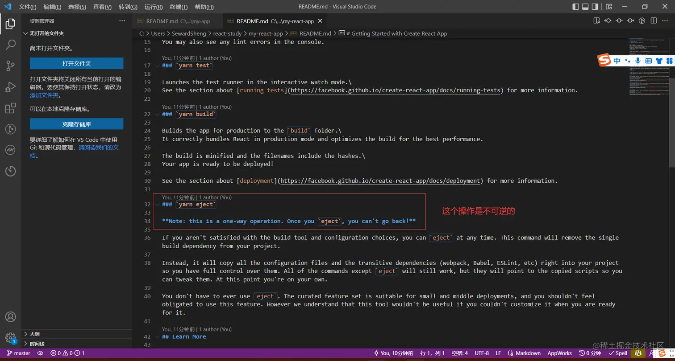Fold the yarn test heading section
This screenshot has height=361, width=675.
157,66
